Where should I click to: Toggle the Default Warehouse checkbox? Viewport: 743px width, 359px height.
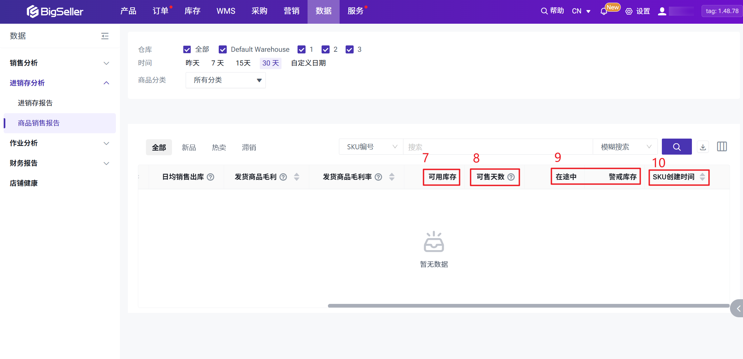pyautogui.click(x=223, y=50)
